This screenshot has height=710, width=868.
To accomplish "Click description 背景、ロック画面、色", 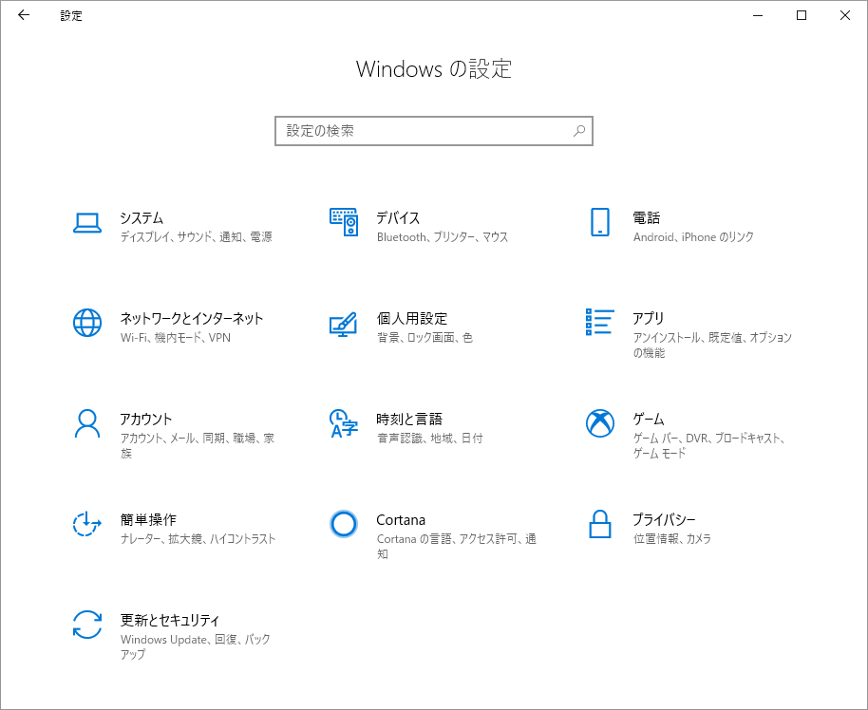I will [425, 338].
